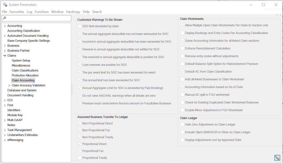This screenshot has height=164, width=283.
Task: Check Hide Zero Adjustment on Claim Ledger
Action: pos(182,124)
